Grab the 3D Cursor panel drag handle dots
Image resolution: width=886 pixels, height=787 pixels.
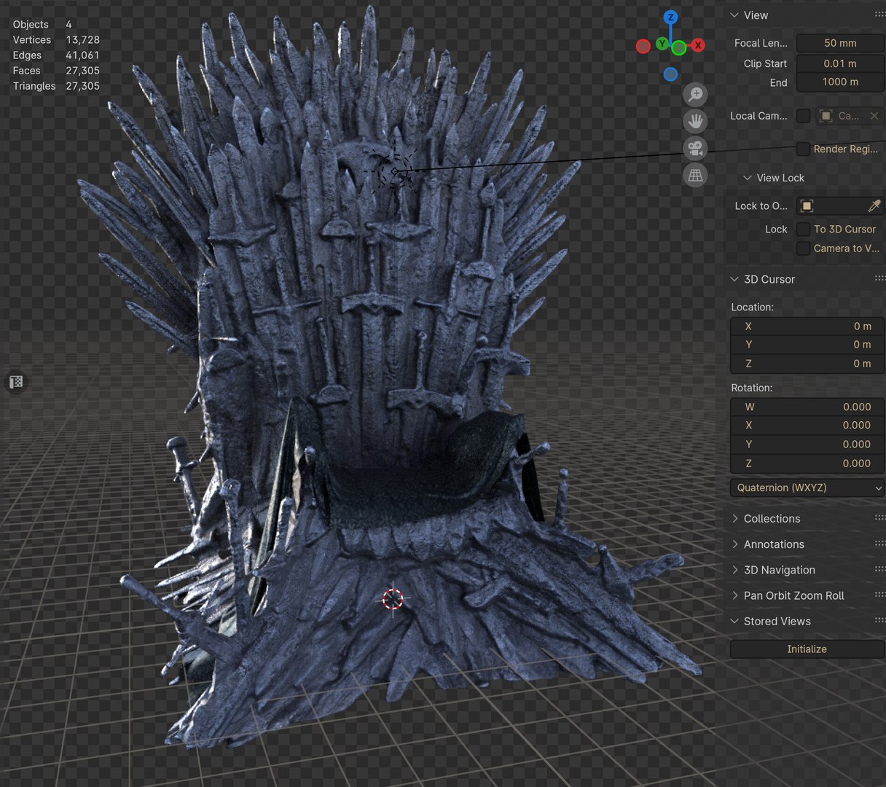point(879,278)
